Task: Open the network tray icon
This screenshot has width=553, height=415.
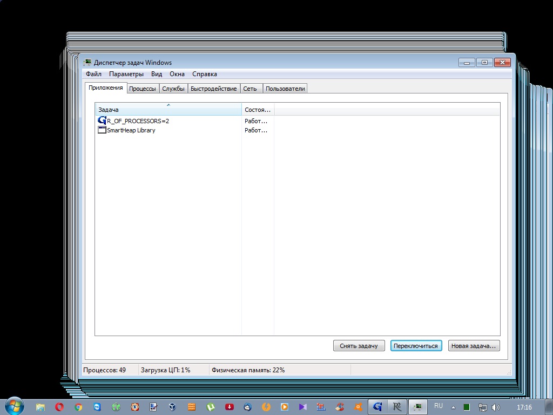Action: pyautogui.click(x=482, y=407)
